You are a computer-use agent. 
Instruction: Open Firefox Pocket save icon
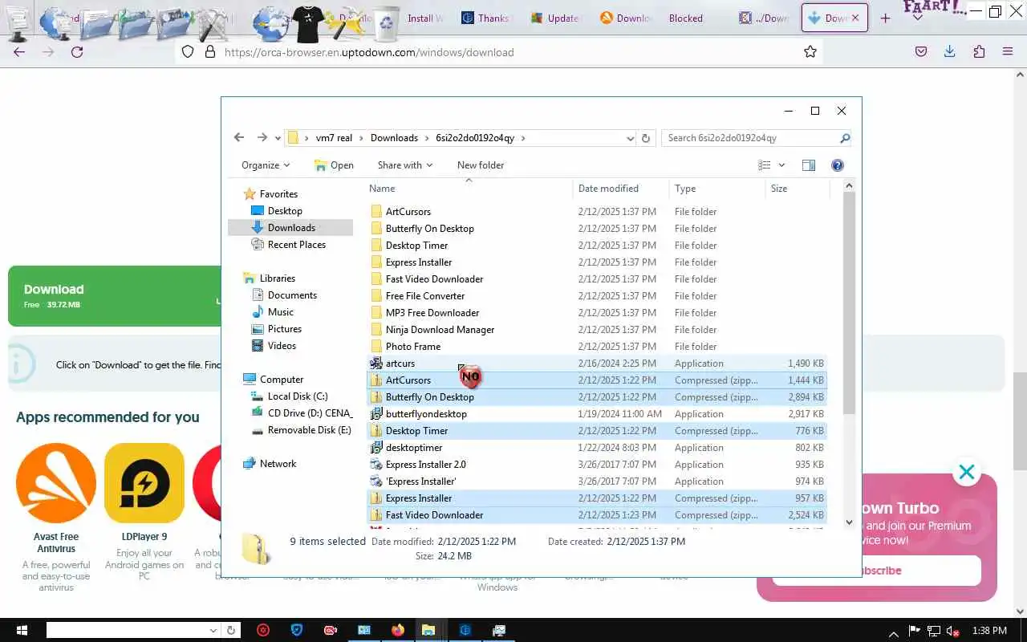click(x=921, y=51)
